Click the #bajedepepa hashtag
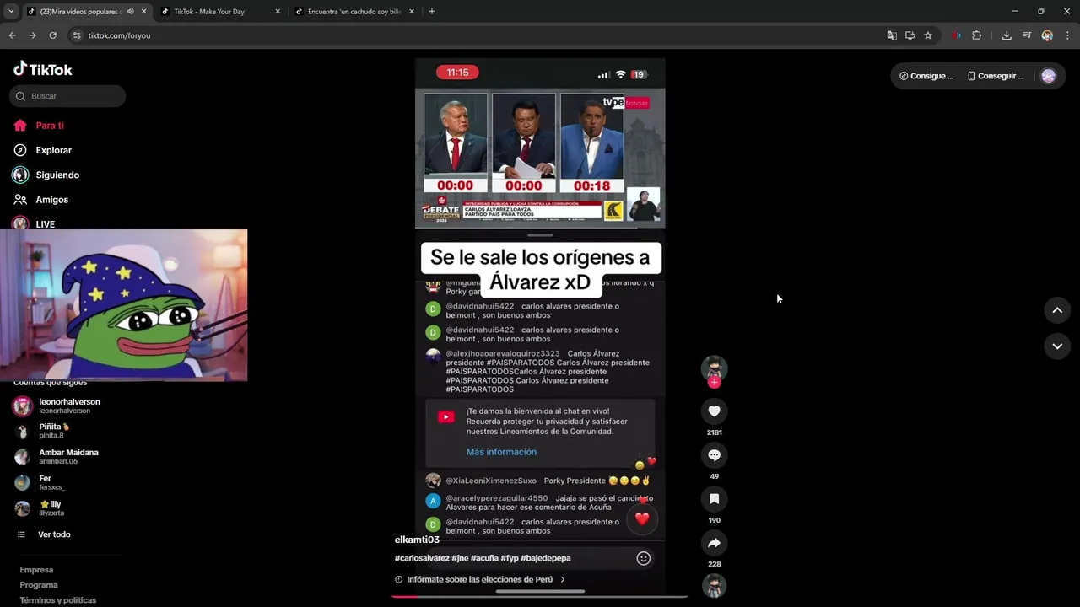The height and width of the screenshot is (607, 1080). tap(546, 558)
